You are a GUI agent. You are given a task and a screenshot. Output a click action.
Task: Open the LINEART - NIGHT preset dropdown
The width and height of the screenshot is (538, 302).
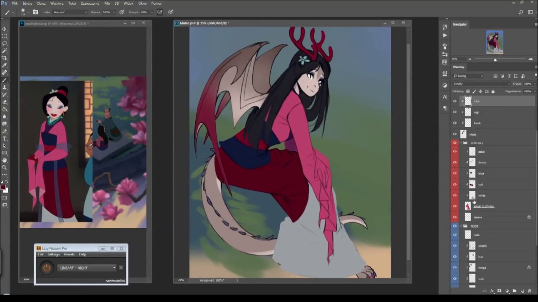click(87, 268)
